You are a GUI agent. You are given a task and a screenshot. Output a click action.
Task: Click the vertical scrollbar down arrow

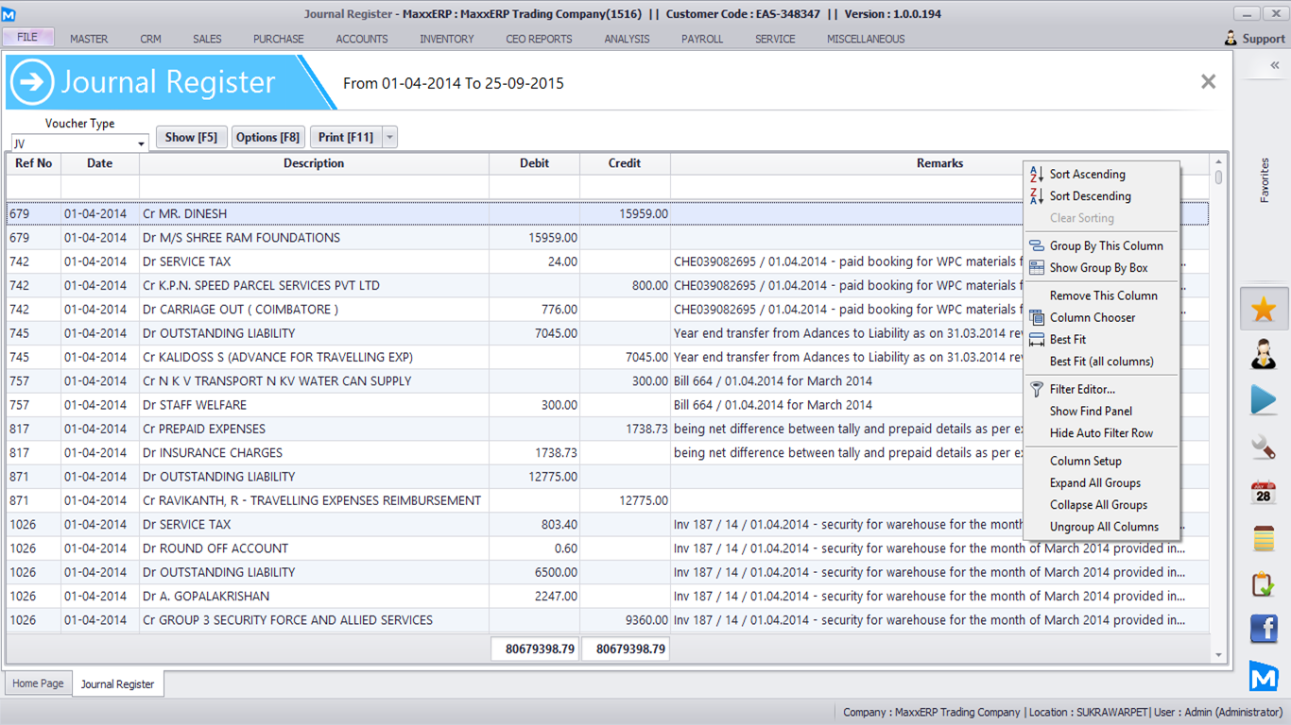tap(1218, 655)
